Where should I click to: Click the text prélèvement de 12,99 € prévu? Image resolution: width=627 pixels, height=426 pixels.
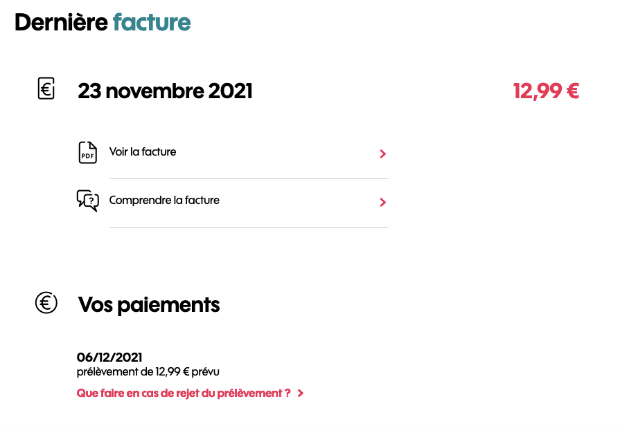pyautogui.click(x=148, y=372)
